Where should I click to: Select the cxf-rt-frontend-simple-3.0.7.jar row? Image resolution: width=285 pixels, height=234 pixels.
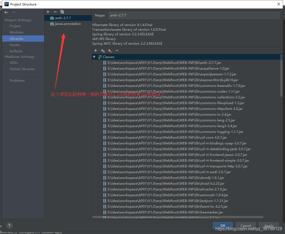click(x=186, y=161)
